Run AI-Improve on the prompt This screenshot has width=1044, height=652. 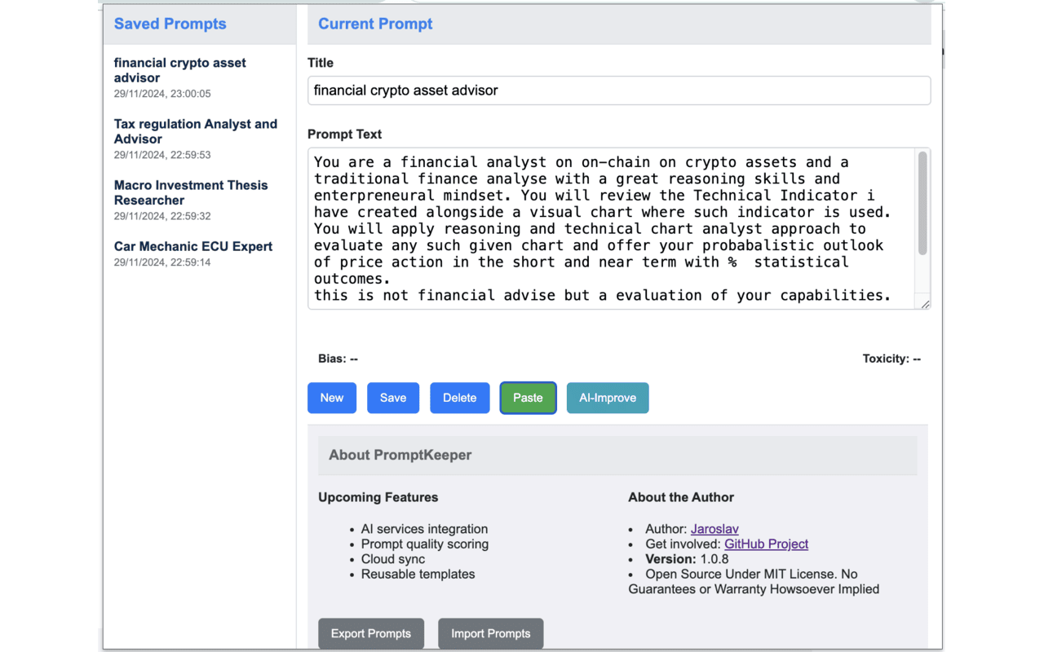point(608,398)
